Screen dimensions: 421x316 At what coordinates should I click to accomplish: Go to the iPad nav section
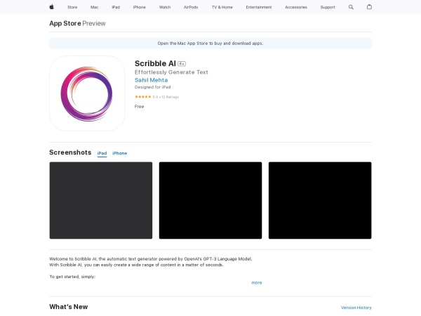pos(115,7)
